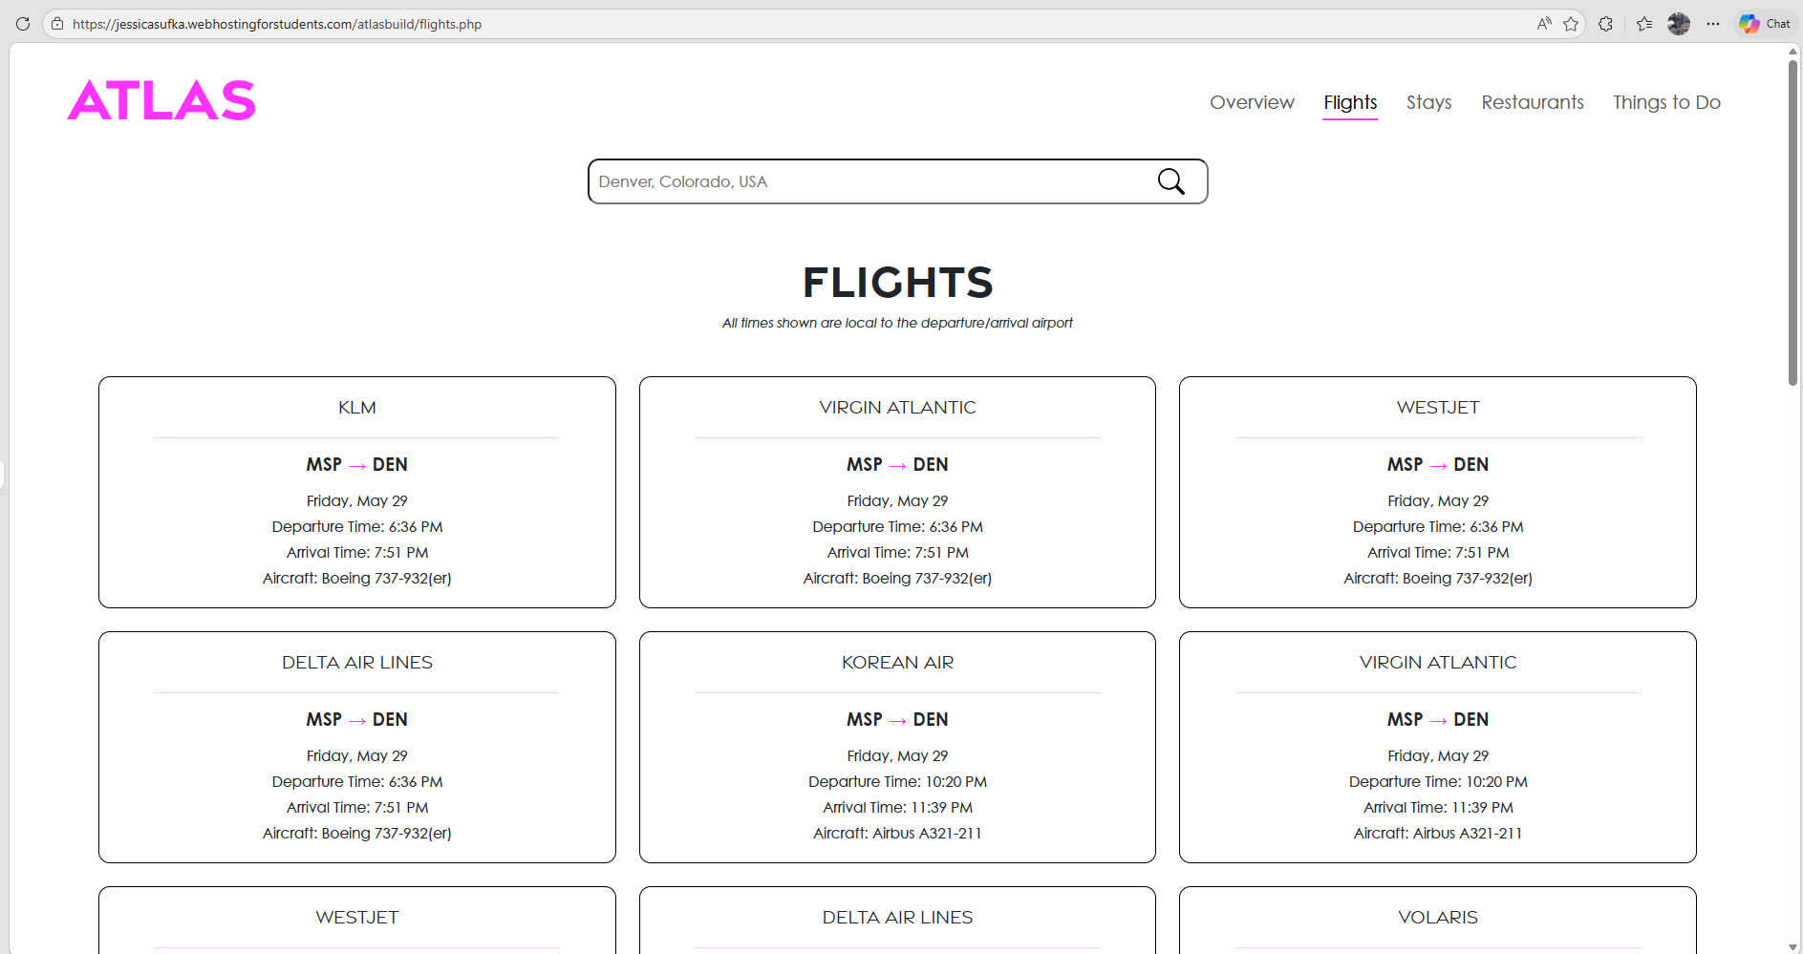Click the ATLAS logo
1803x954 pixels.
pyautogui.click(x=161, y=100)
